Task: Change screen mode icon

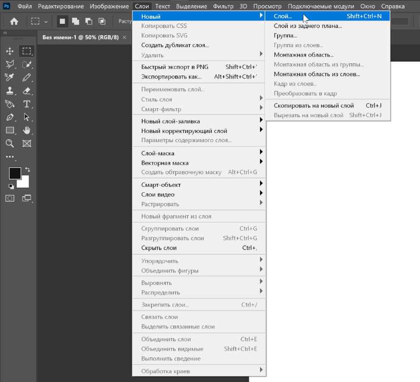Action: [x=27, y=198]
